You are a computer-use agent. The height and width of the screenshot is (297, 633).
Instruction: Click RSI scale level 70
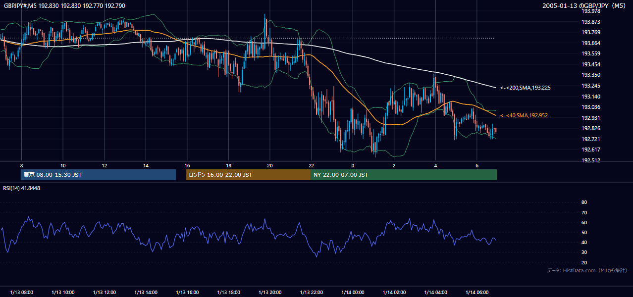click(x=584, y=212)
